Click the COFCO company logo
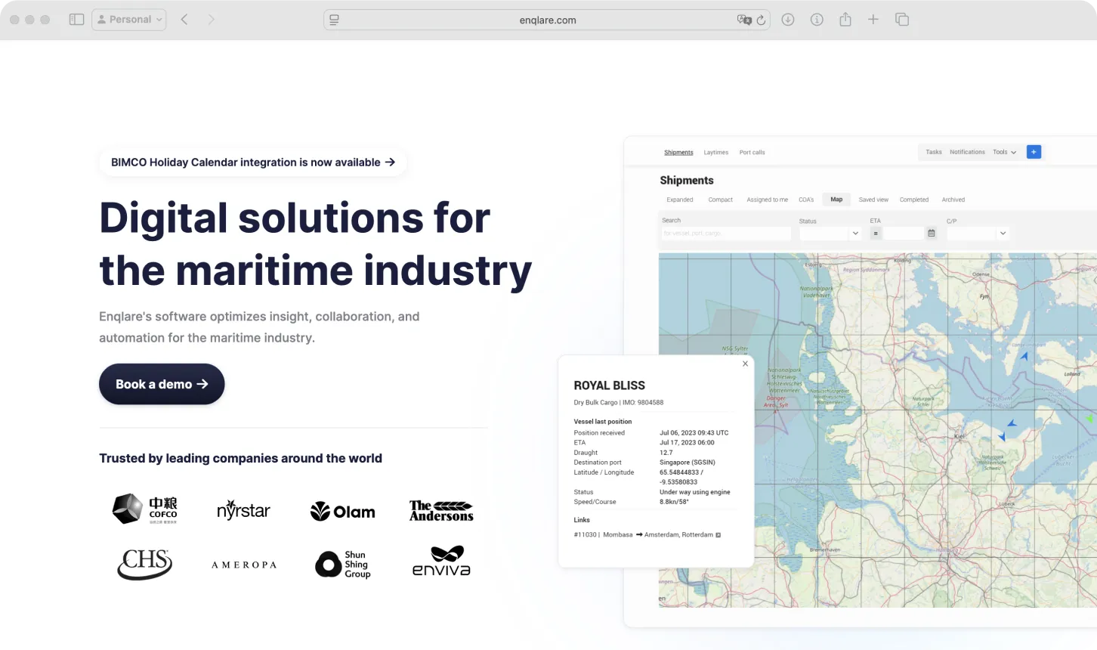1097x650 pixels. tap(145, 510)
